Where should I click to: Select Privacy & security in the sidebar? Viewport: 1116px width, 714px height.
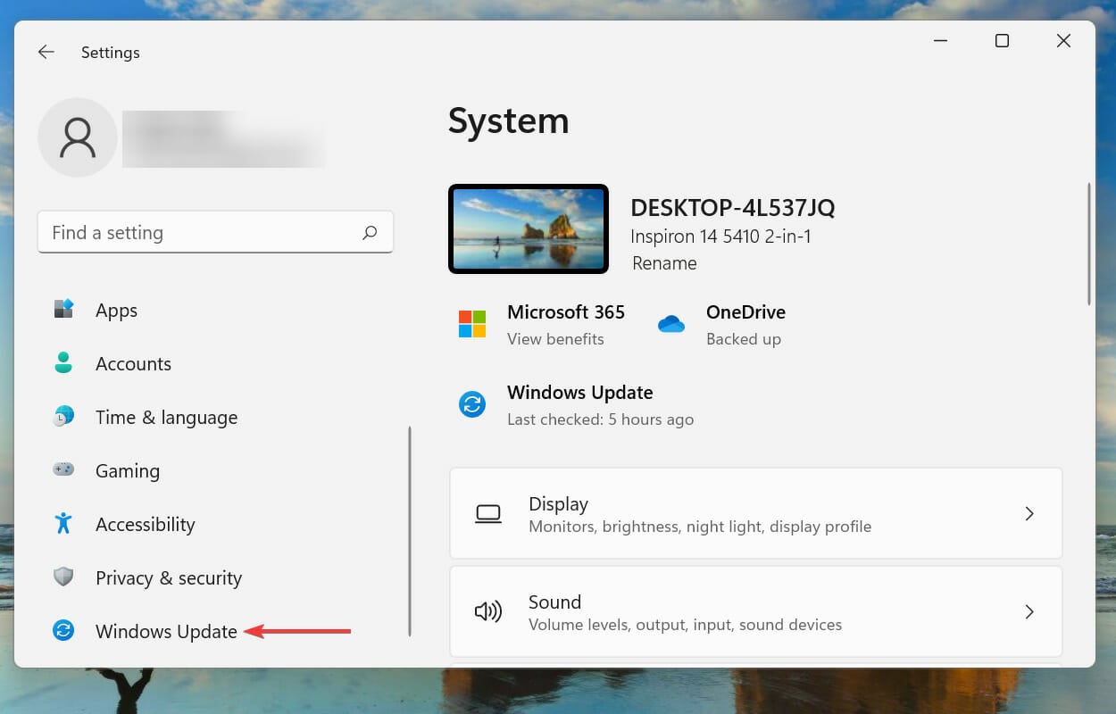point(168,577)
